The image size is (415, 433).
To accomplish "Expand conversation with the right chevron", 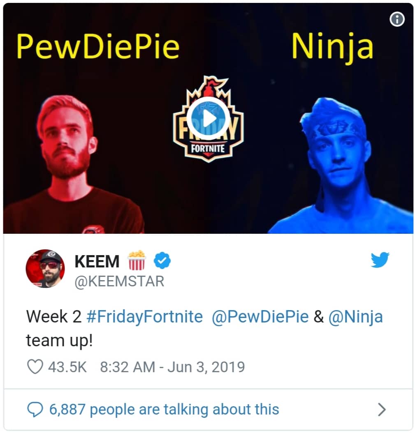I will (382, 410).
